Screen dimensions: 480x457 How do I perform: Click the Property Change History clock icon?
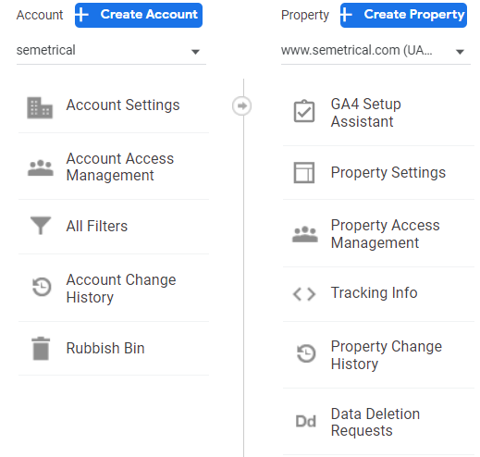306,353
